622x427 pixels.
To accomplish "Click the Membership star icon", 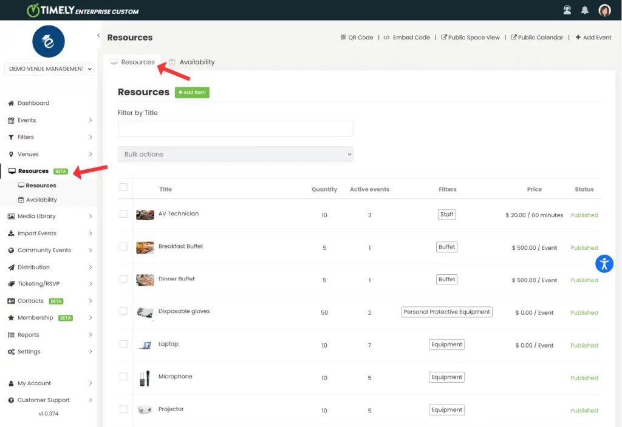I will coord(11,318).
